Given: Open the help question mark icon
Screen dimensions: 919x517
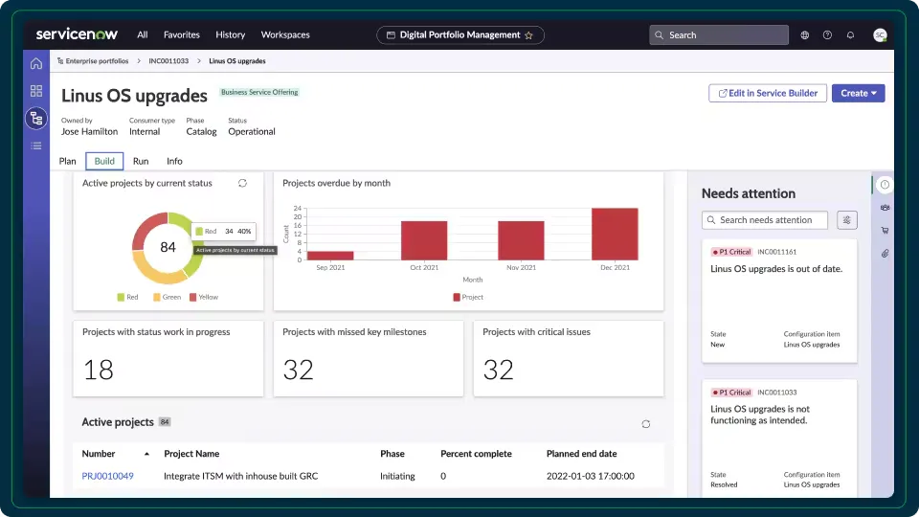Looking at the screenshot, I should coord(827,35).
